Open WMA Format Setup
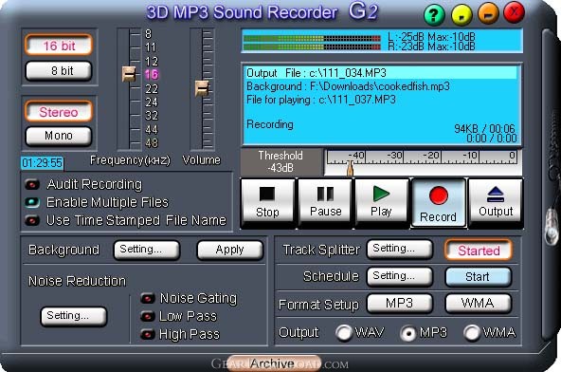The image size is (561, 372). point(478,304)
